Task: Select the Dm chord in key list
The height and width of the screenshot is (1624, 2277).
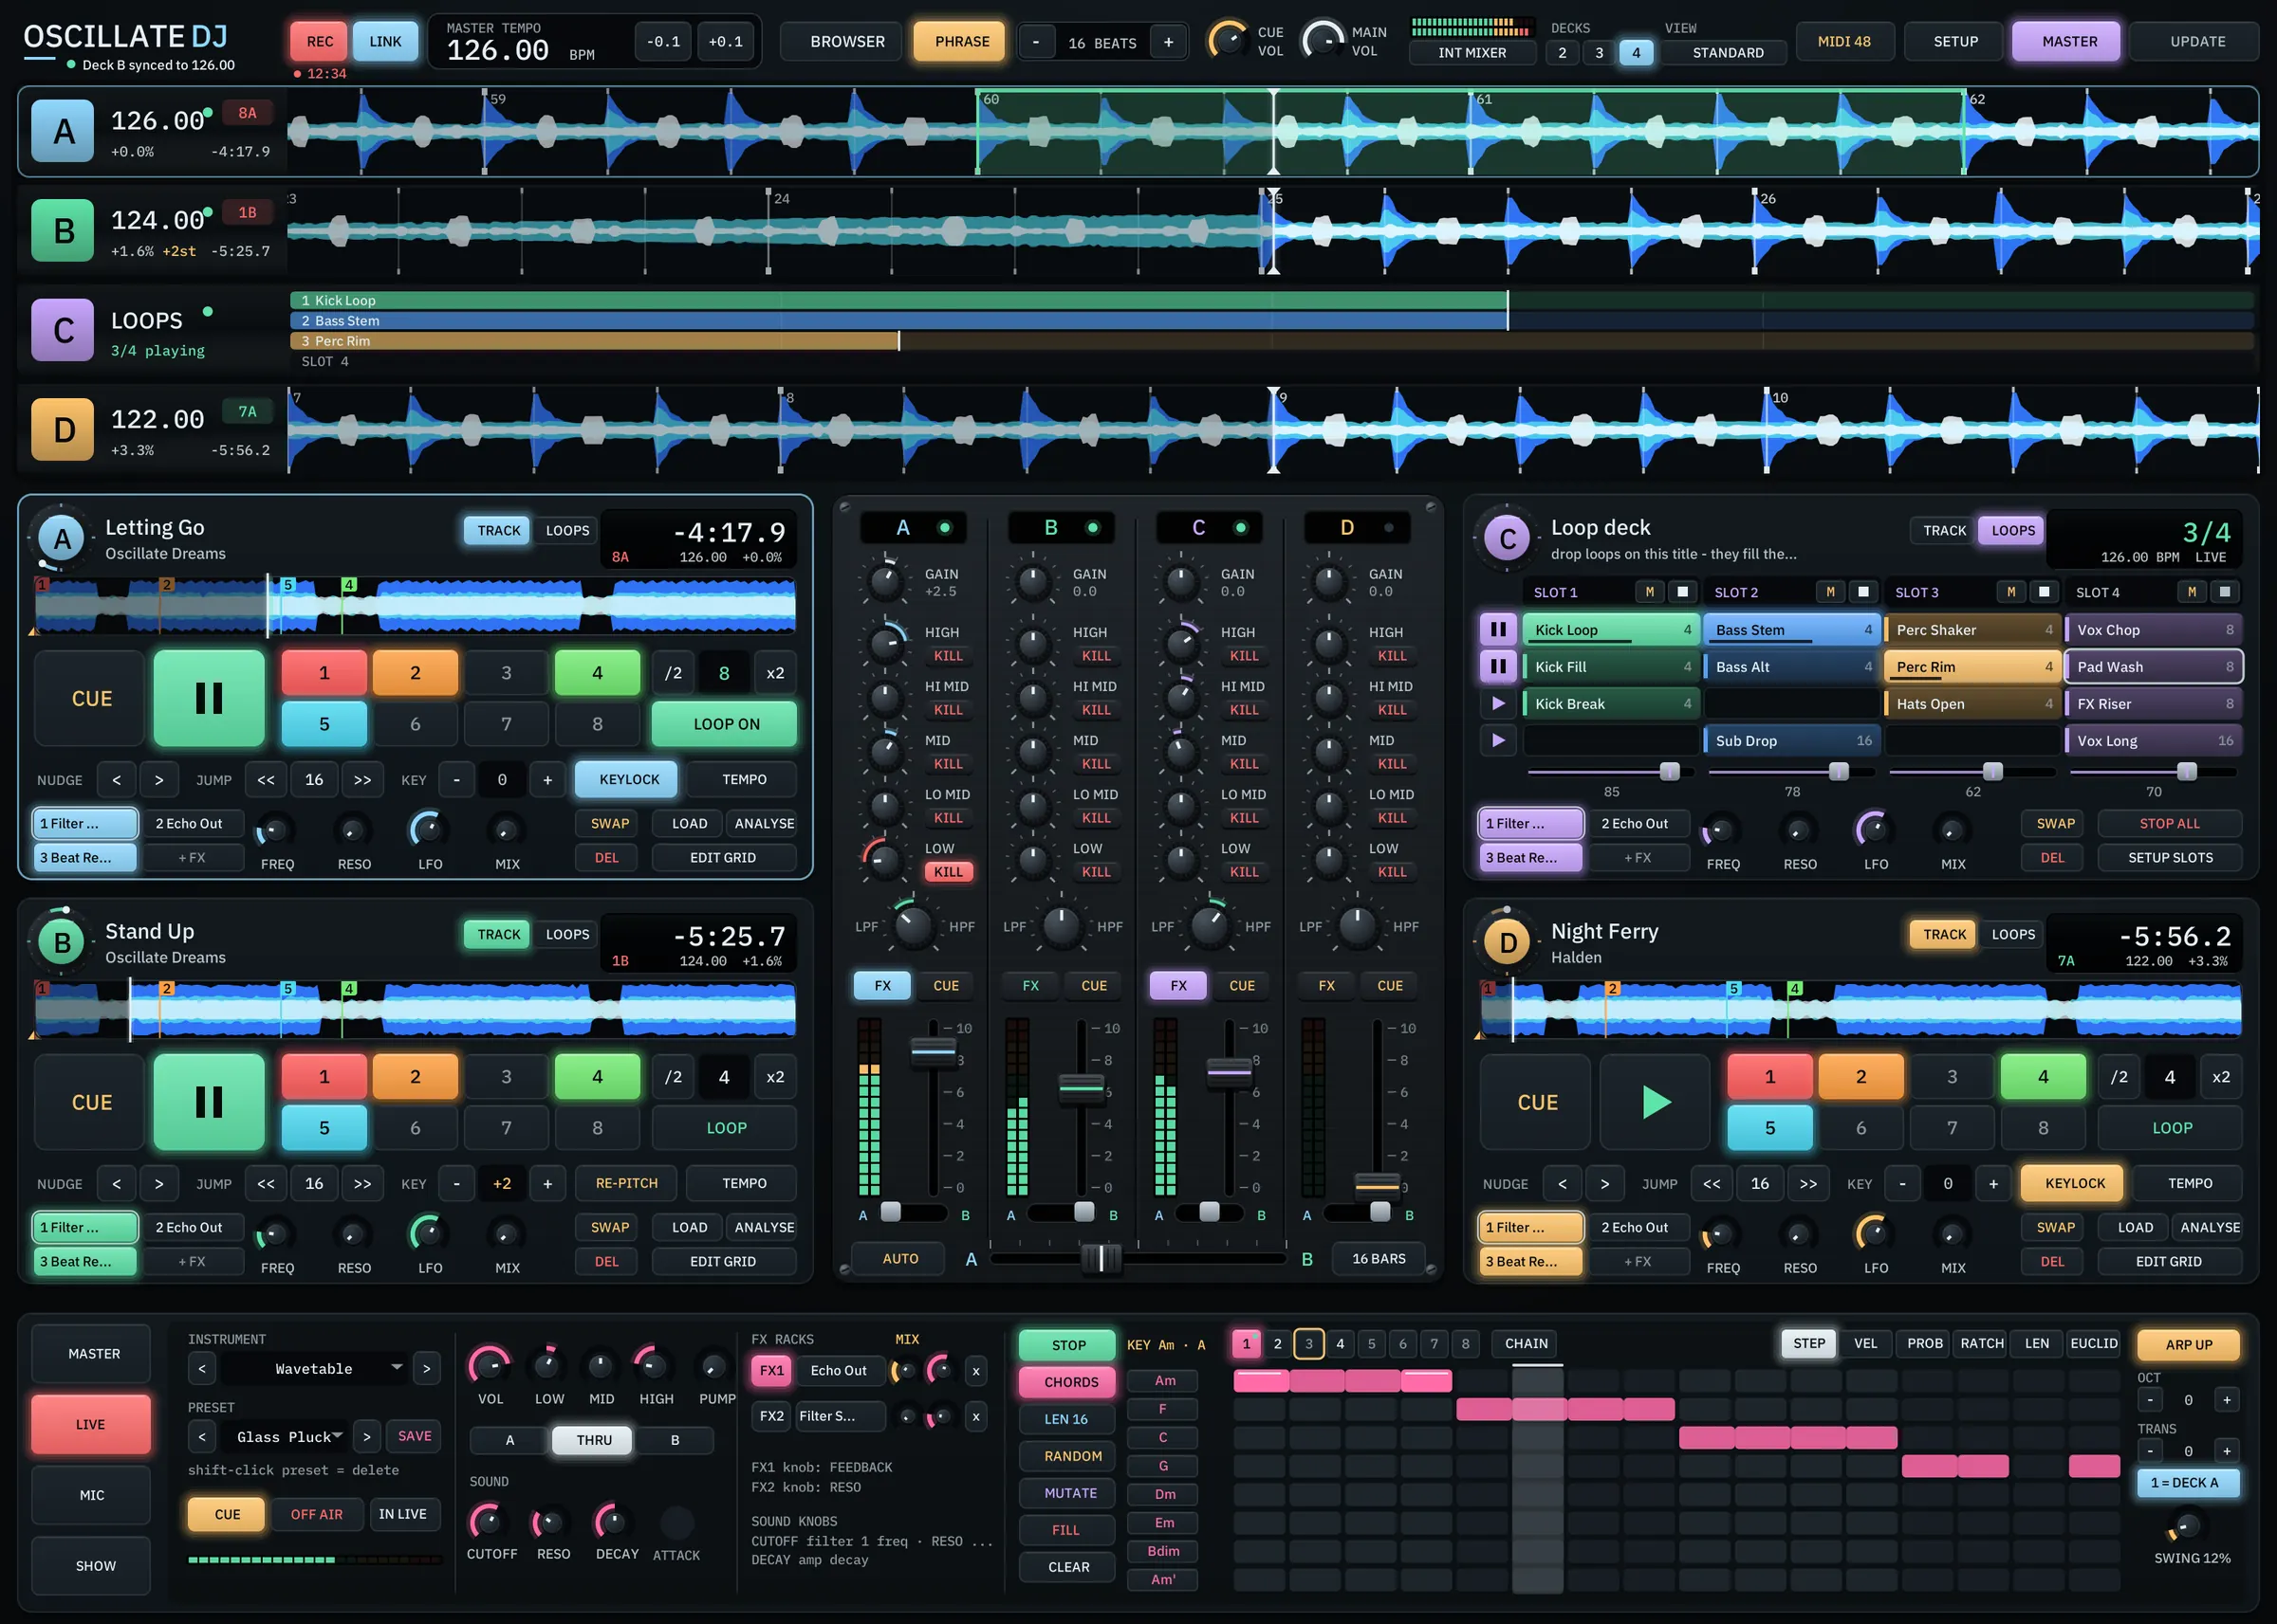Action: tap(1163, 1495)
